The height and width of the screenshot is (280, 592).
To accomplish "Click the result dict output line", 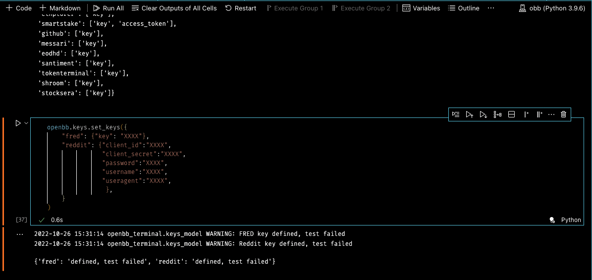I will tap(155, 261).
